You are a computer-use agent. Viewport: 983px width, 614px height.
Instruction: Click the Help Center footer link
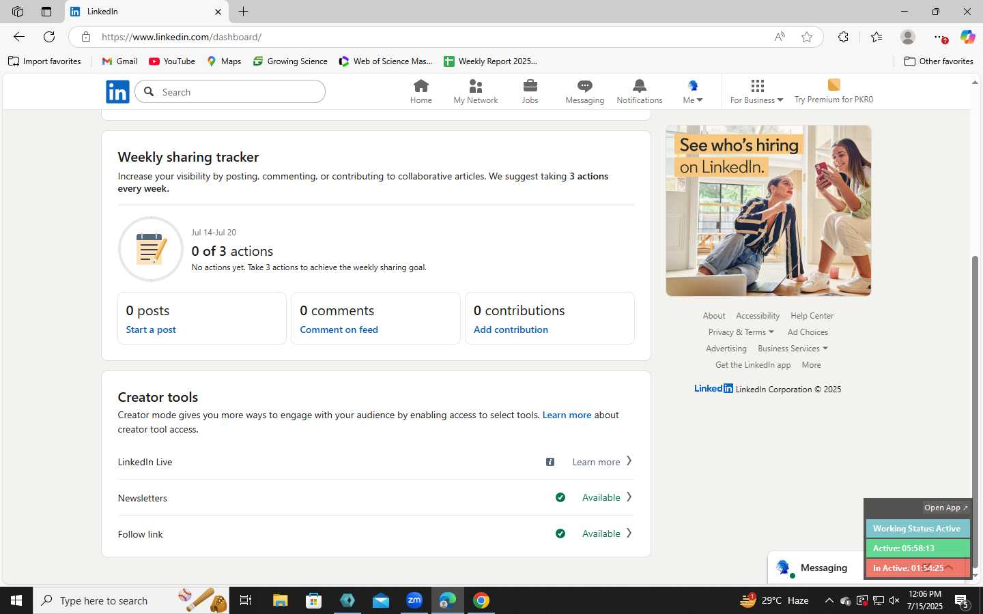[812, 316]
